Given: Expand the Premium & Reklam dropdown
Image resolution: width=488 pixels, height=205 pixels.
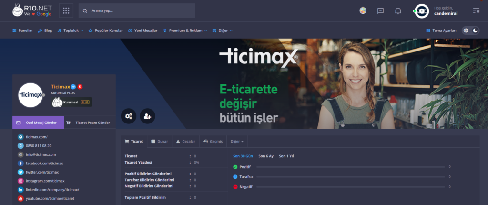Looking at the screenshot, I should tap(185, 31).
